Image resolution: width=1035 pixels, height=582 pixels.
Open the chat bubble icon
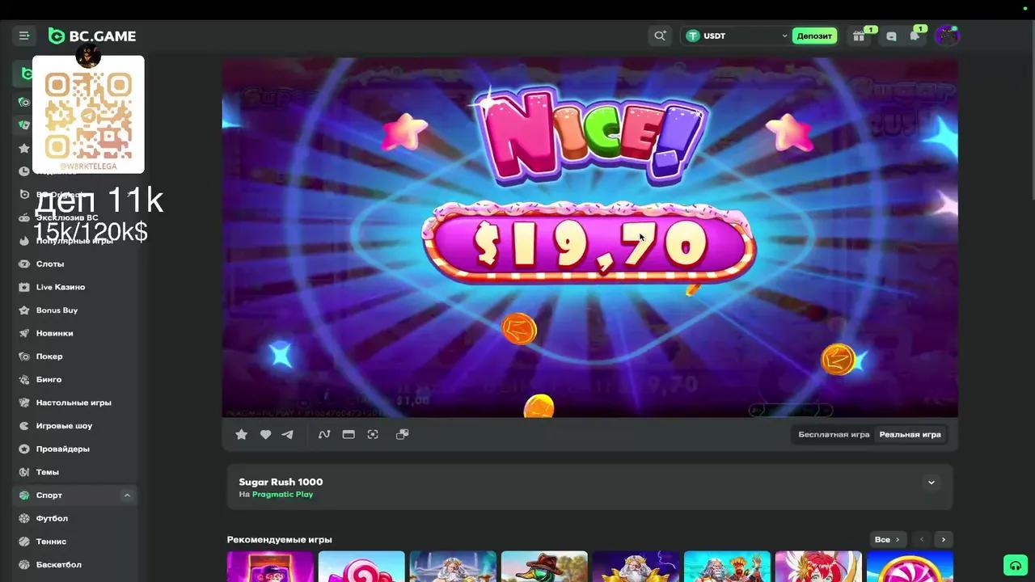click(x=891, y=36)
